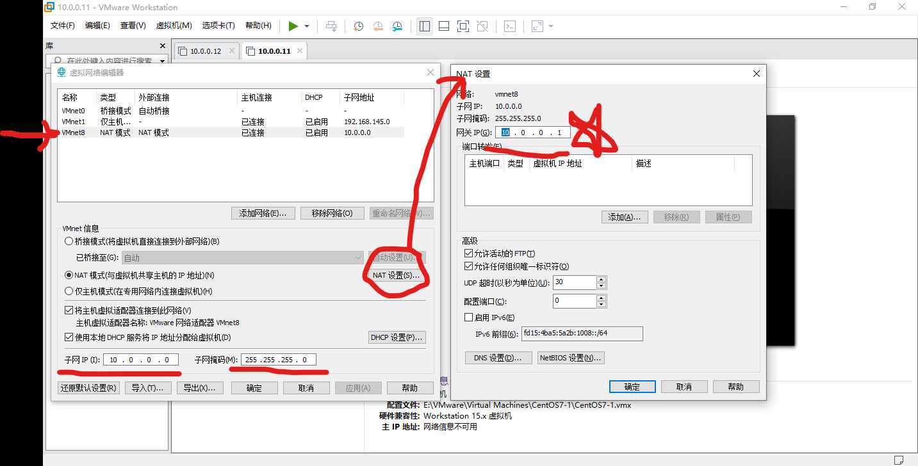This screenshot has height=466, width=918.
Task: Click the Send Ctrl+Alt+Del toolbar icon
Action: coord(331,26)
